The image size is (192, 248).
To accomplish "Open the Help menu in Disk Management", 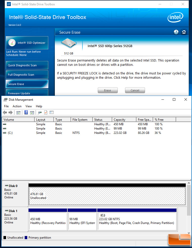I will pos(39,106).
